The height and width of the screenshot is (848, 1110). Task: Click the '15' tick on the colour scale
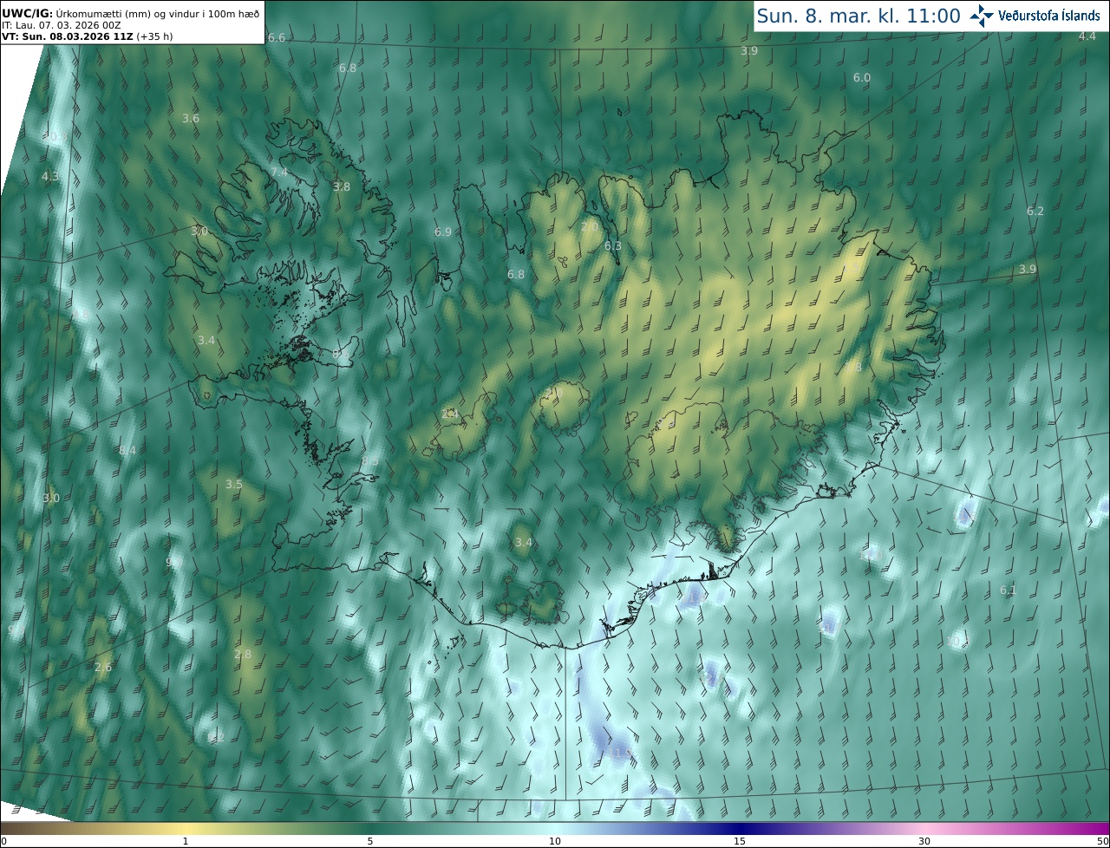(740, 841)
